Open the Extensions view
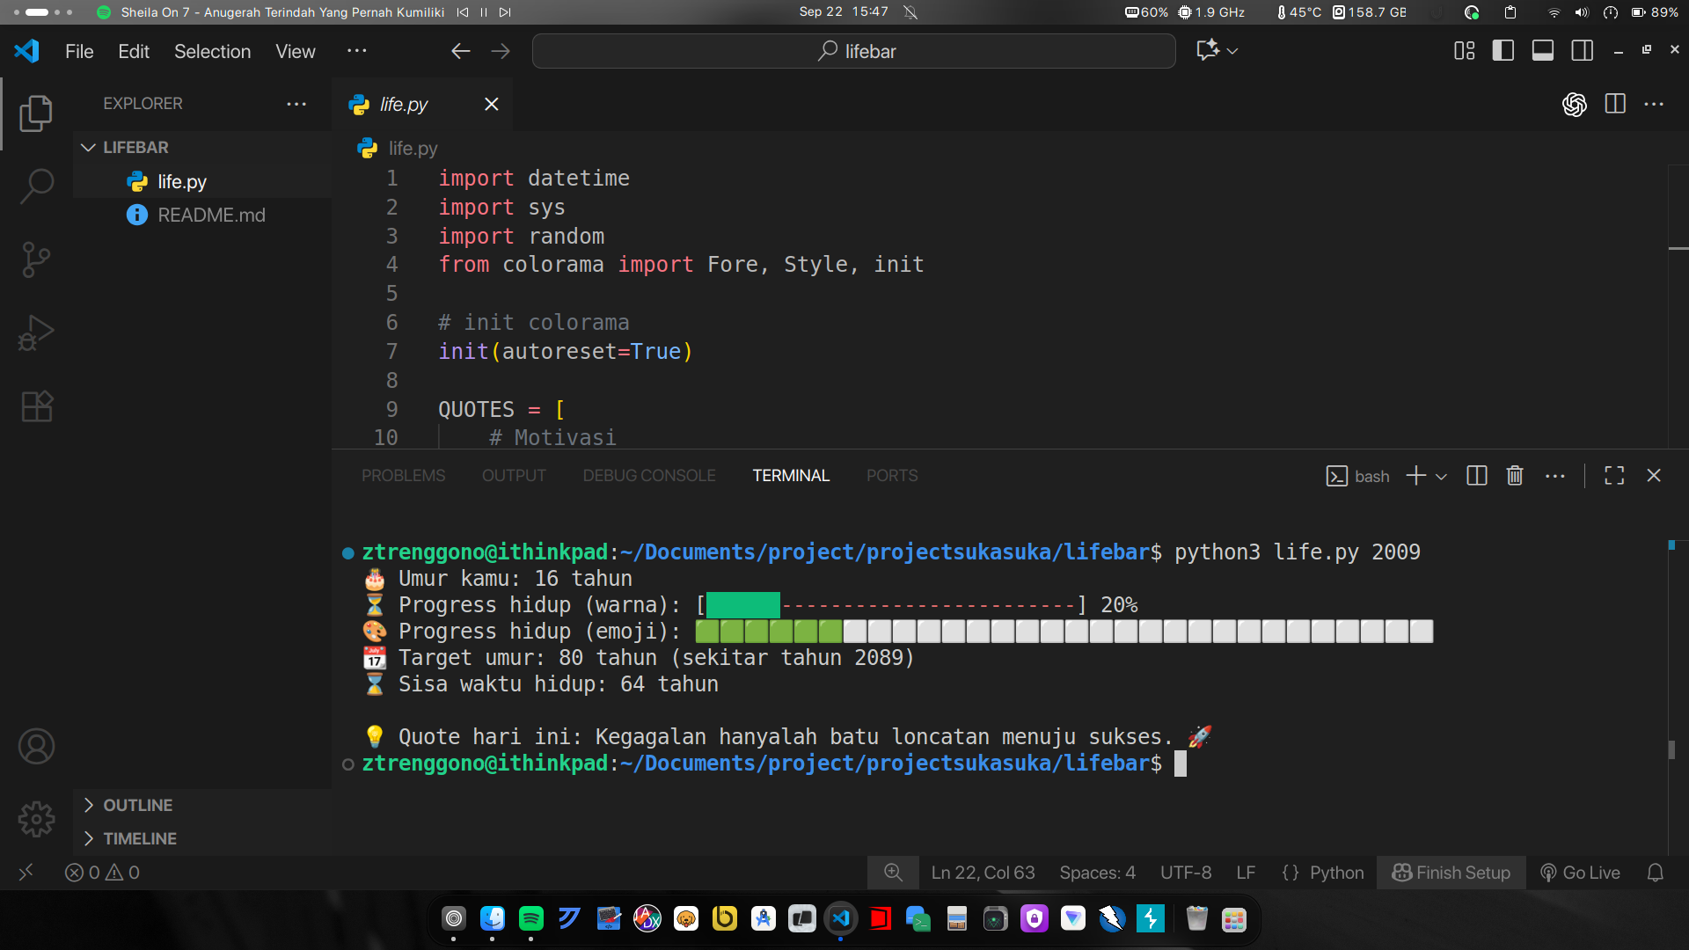This screenshot has height=950, width=1689. [x=36, y=406]
